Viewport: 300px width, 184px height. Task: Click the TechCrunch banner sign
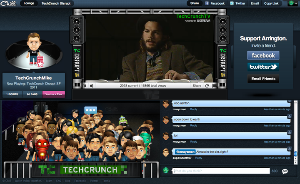(x=87, y=170)
